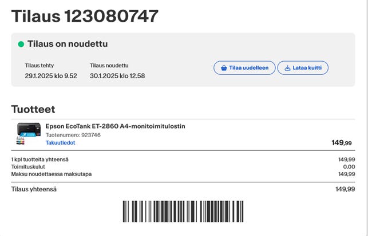Click the Maksu noudettaessa maksutapa row label
This screenshot has width=368, height=236.
pos(52,174)
